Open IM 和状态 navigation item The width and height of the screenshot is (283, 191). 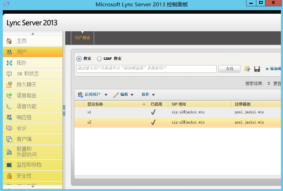(x=33, y=74)
